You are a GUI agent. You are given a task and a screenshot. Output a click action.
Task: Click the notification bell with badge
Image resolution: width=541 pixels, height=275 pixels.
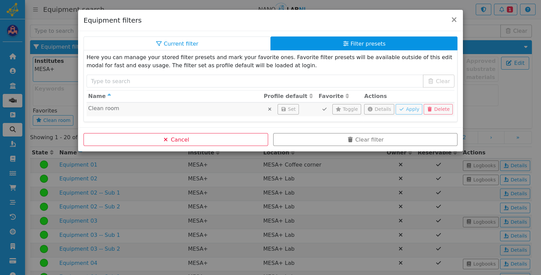[505, 9]
